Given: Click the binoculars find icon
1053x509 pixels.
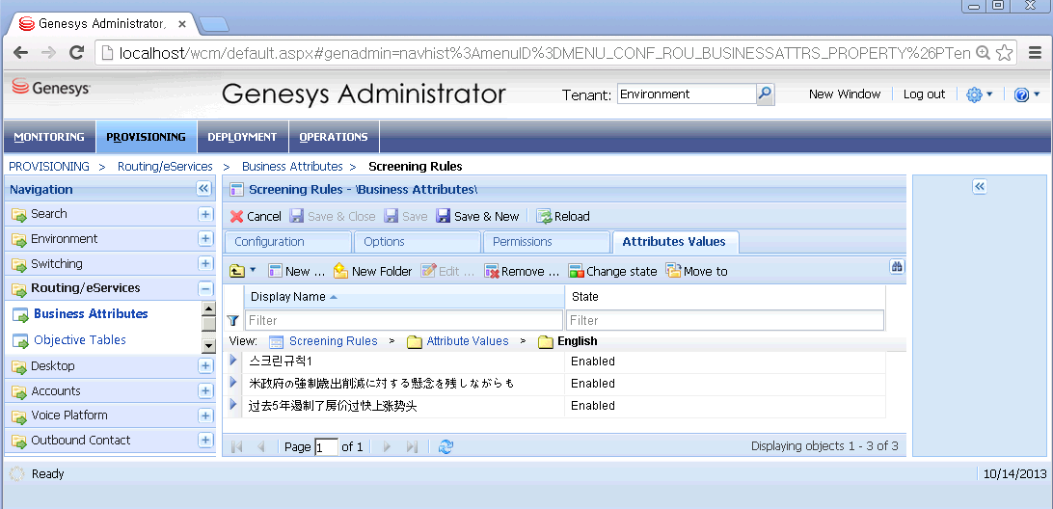Looking at the screenshot, I should [x=897, y=267].
